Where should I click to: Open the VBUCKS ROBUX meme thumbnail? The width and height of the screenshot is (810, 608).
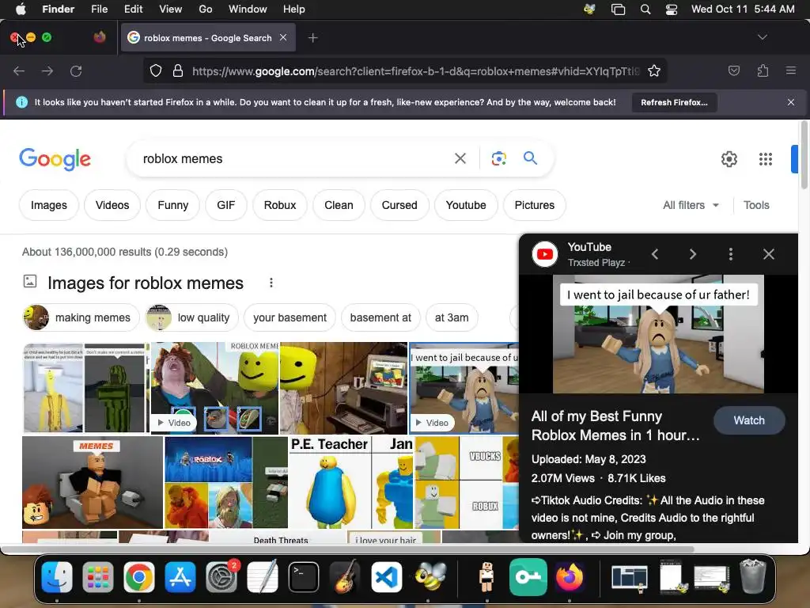click(x=467, y=482)
